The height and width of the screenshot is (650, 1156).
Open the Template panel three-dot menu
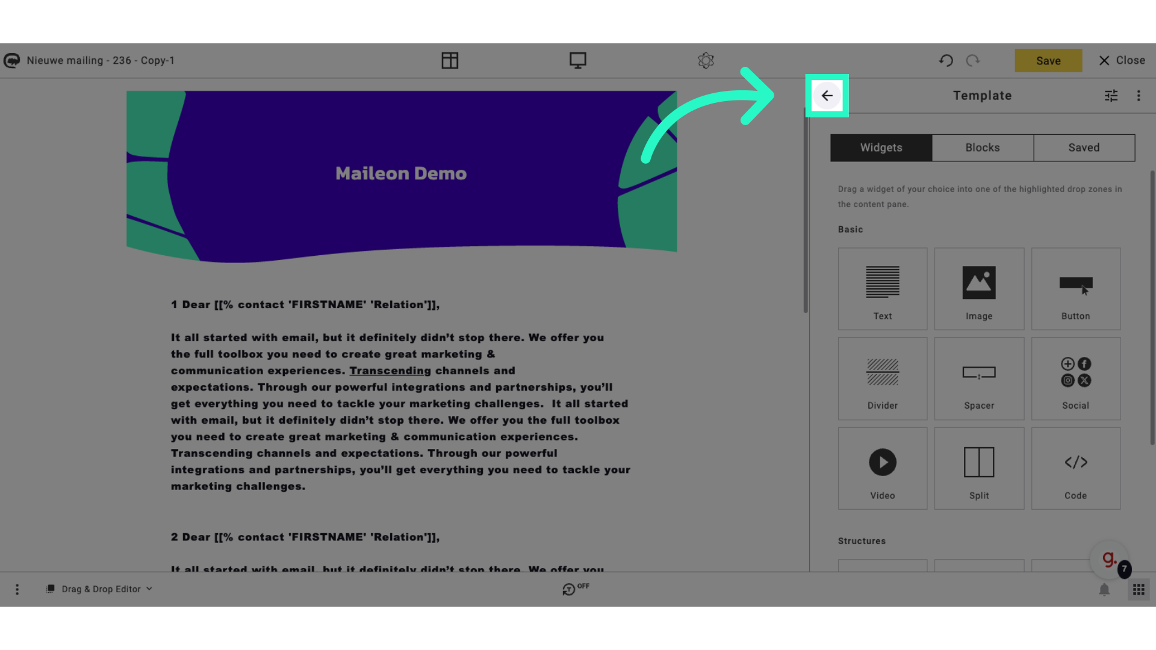(x=1139, y=96)
